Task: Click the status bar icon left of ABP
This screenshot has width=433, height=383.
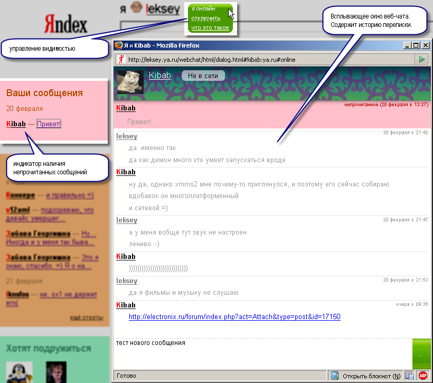Action: coord(410,376)
